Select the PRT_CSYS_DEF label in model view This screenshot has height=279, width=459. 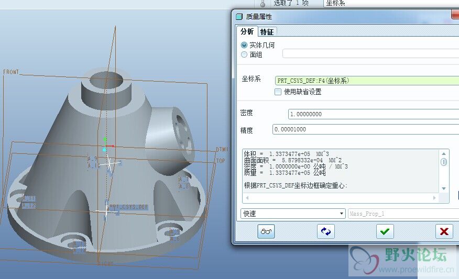(x=129, y=207)
